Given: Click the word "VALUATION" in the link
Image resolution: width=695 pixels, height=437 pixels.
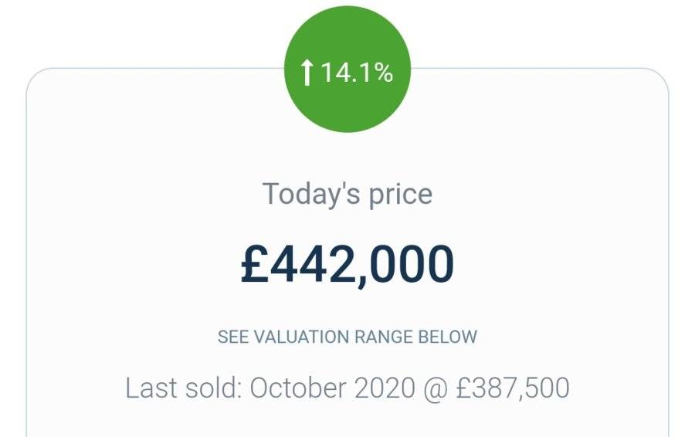Looking at the screenshot, I should [301, 337].
